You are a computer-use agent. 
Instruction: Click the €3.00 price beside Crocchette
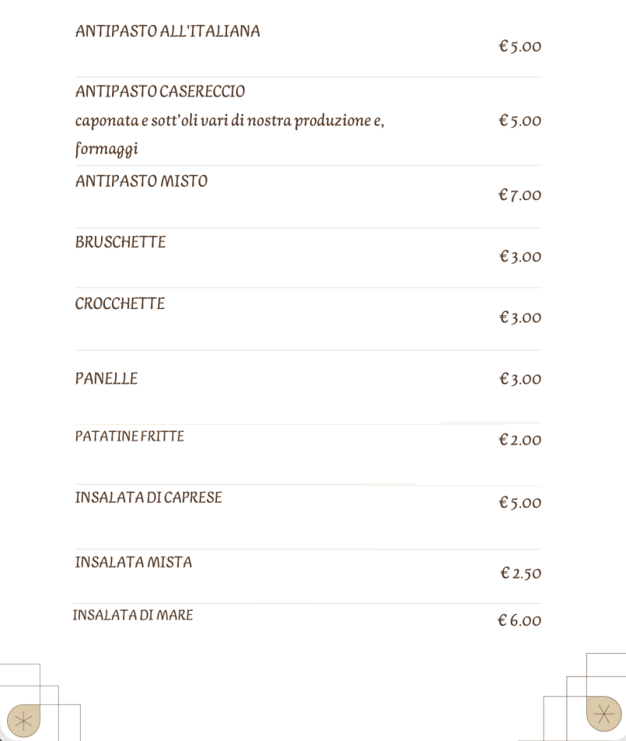[519, 317]
